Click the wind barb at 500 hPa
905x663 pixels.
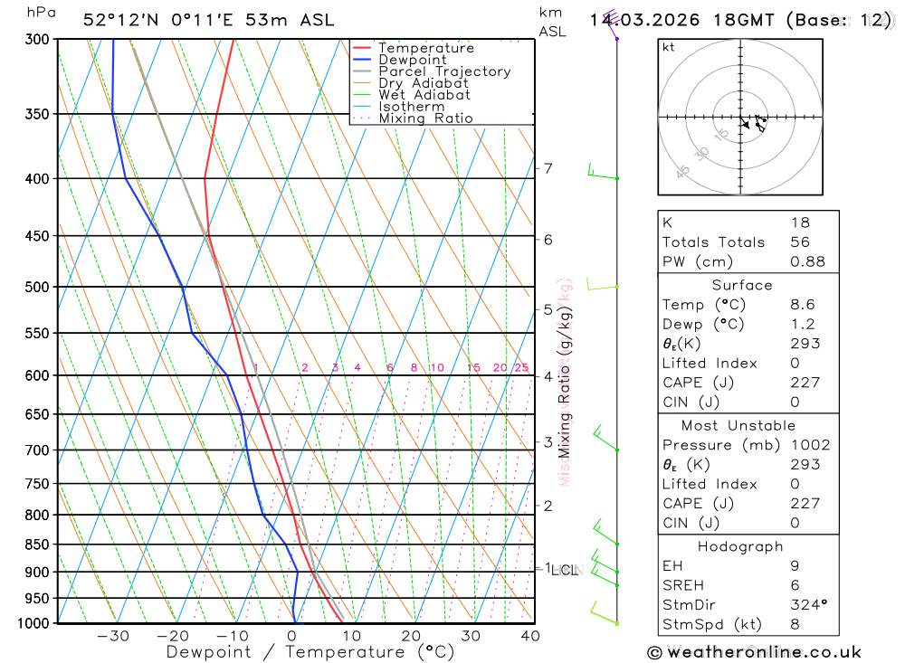point(603,284)
